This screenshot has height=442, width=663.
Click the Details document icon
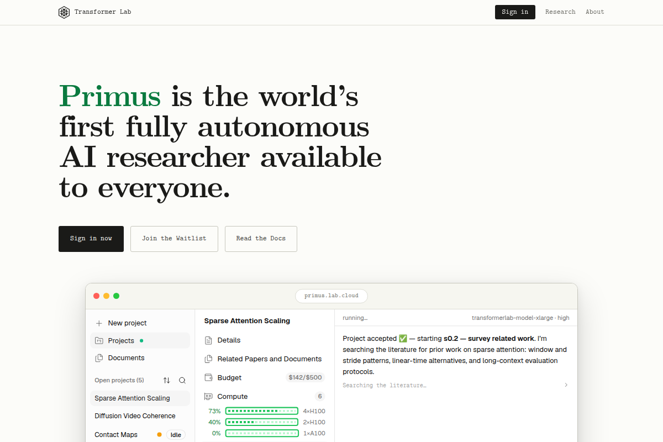(208, 340)
